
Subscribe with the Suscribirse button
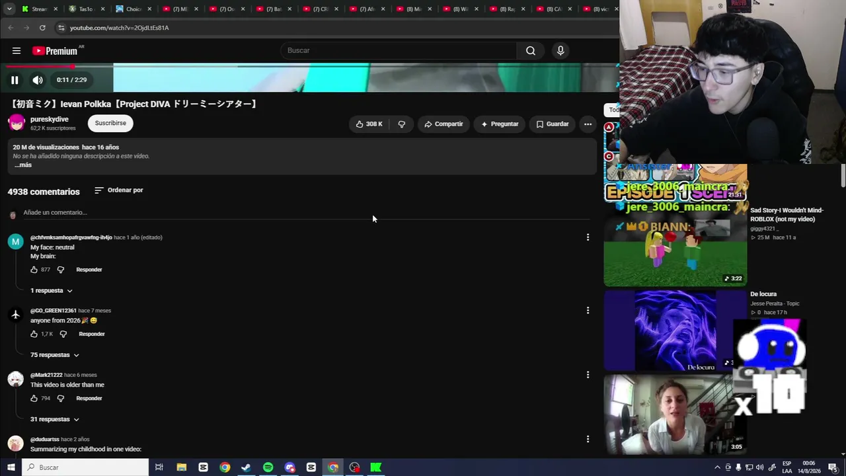point(110,123)
